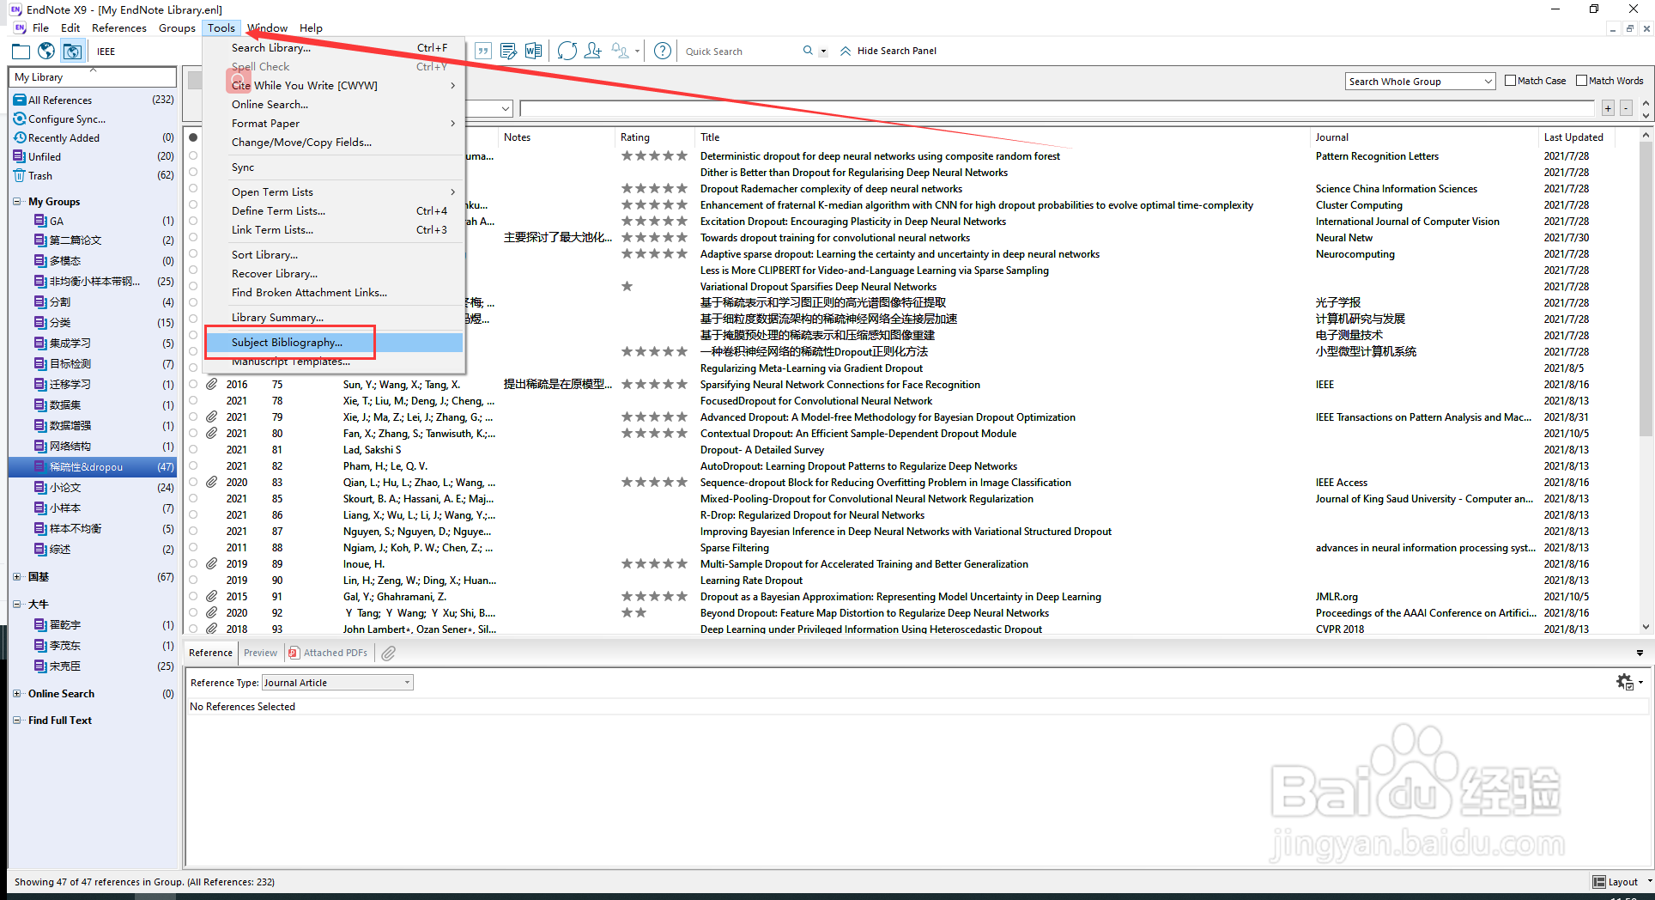
Task: Click the Insert Citation quote icon
Action: point(483,52)
